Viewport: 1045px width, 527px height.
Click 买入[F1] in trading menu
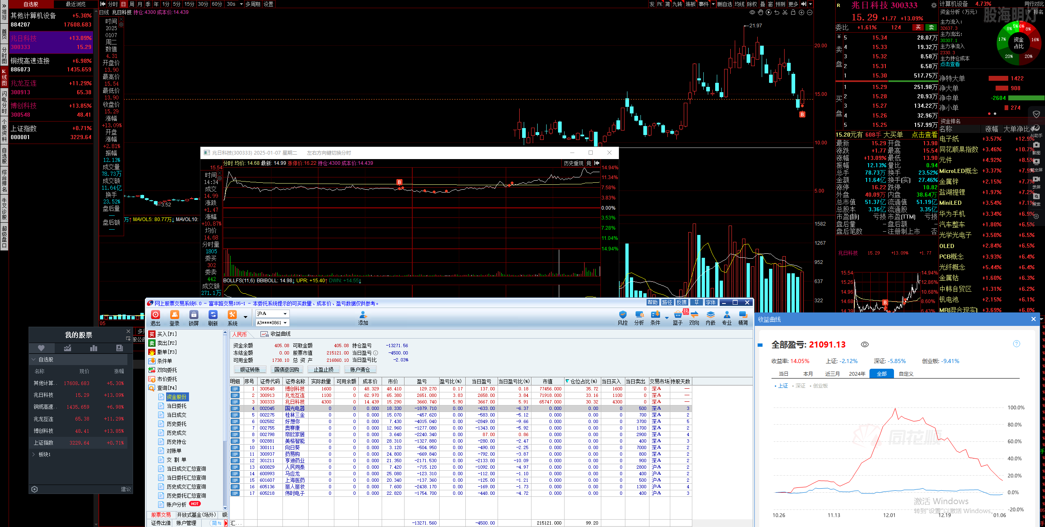tap(163, 334)
